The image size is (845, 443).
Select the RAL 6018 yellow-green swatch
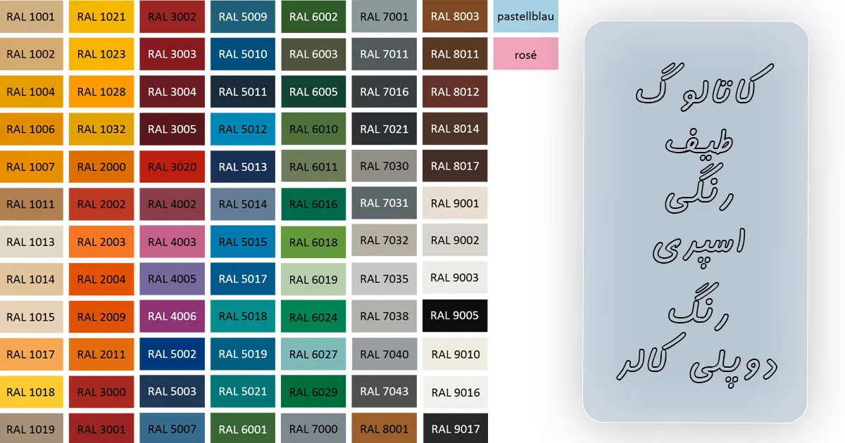click(x=313, y=242)
